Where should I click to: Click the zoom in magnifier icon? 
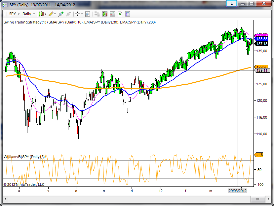pyautogui.click(x=61, y=14)
